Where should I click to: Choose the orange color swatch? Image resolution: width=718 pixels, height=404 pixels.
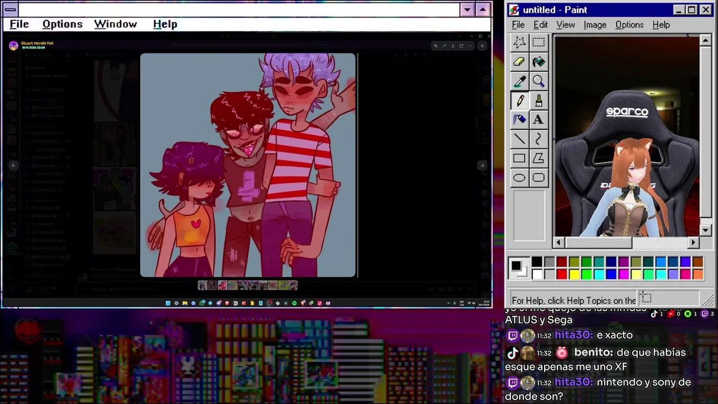(698, 274)
